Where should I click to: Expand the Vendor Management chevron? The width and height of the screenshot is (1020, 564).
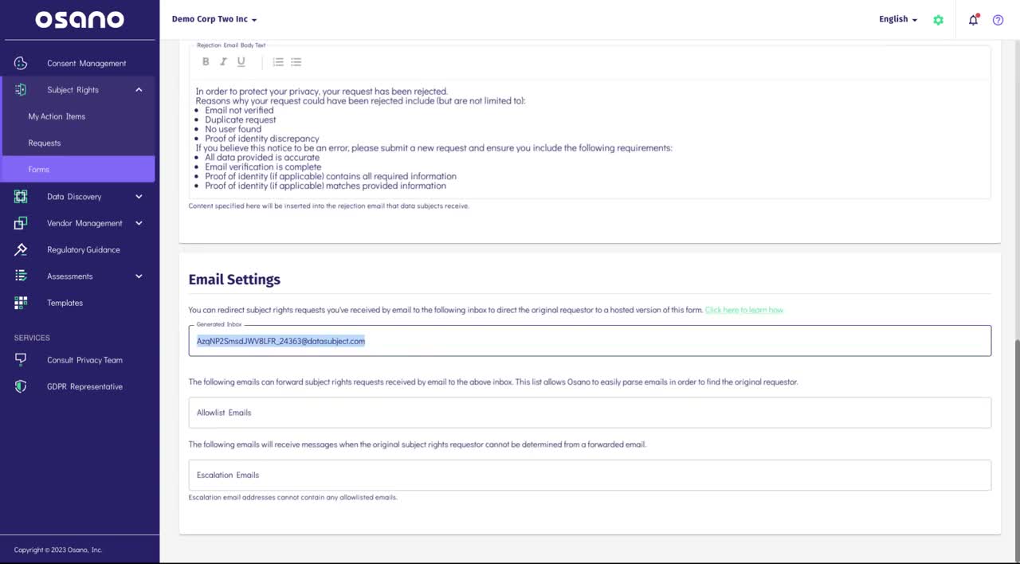[139, 223]
